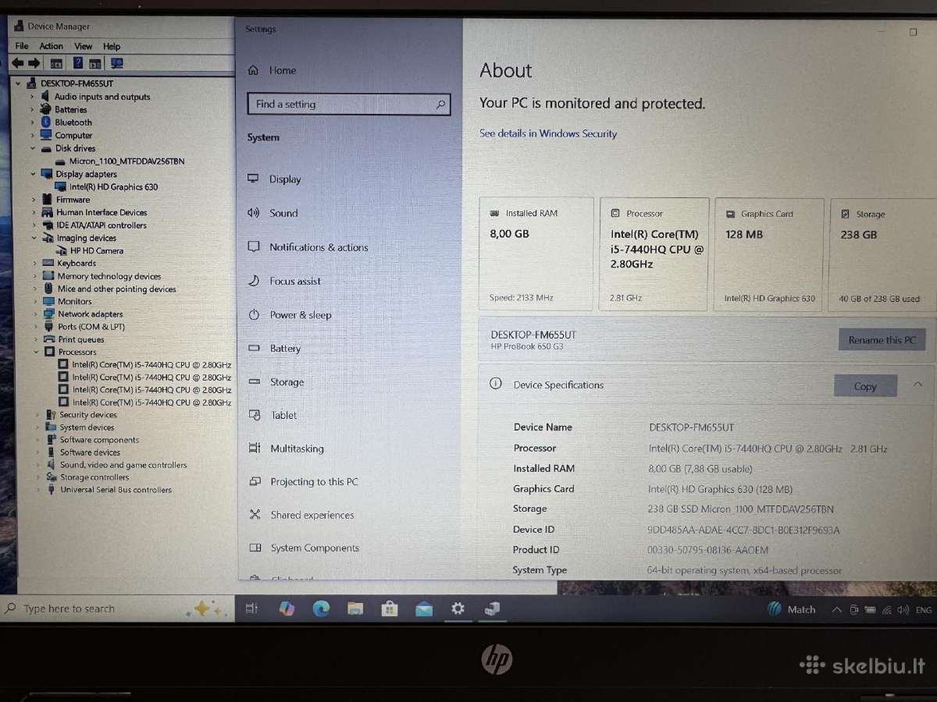Open System Components settings
The image size is (937, 702).
click(x=315, y=548)
